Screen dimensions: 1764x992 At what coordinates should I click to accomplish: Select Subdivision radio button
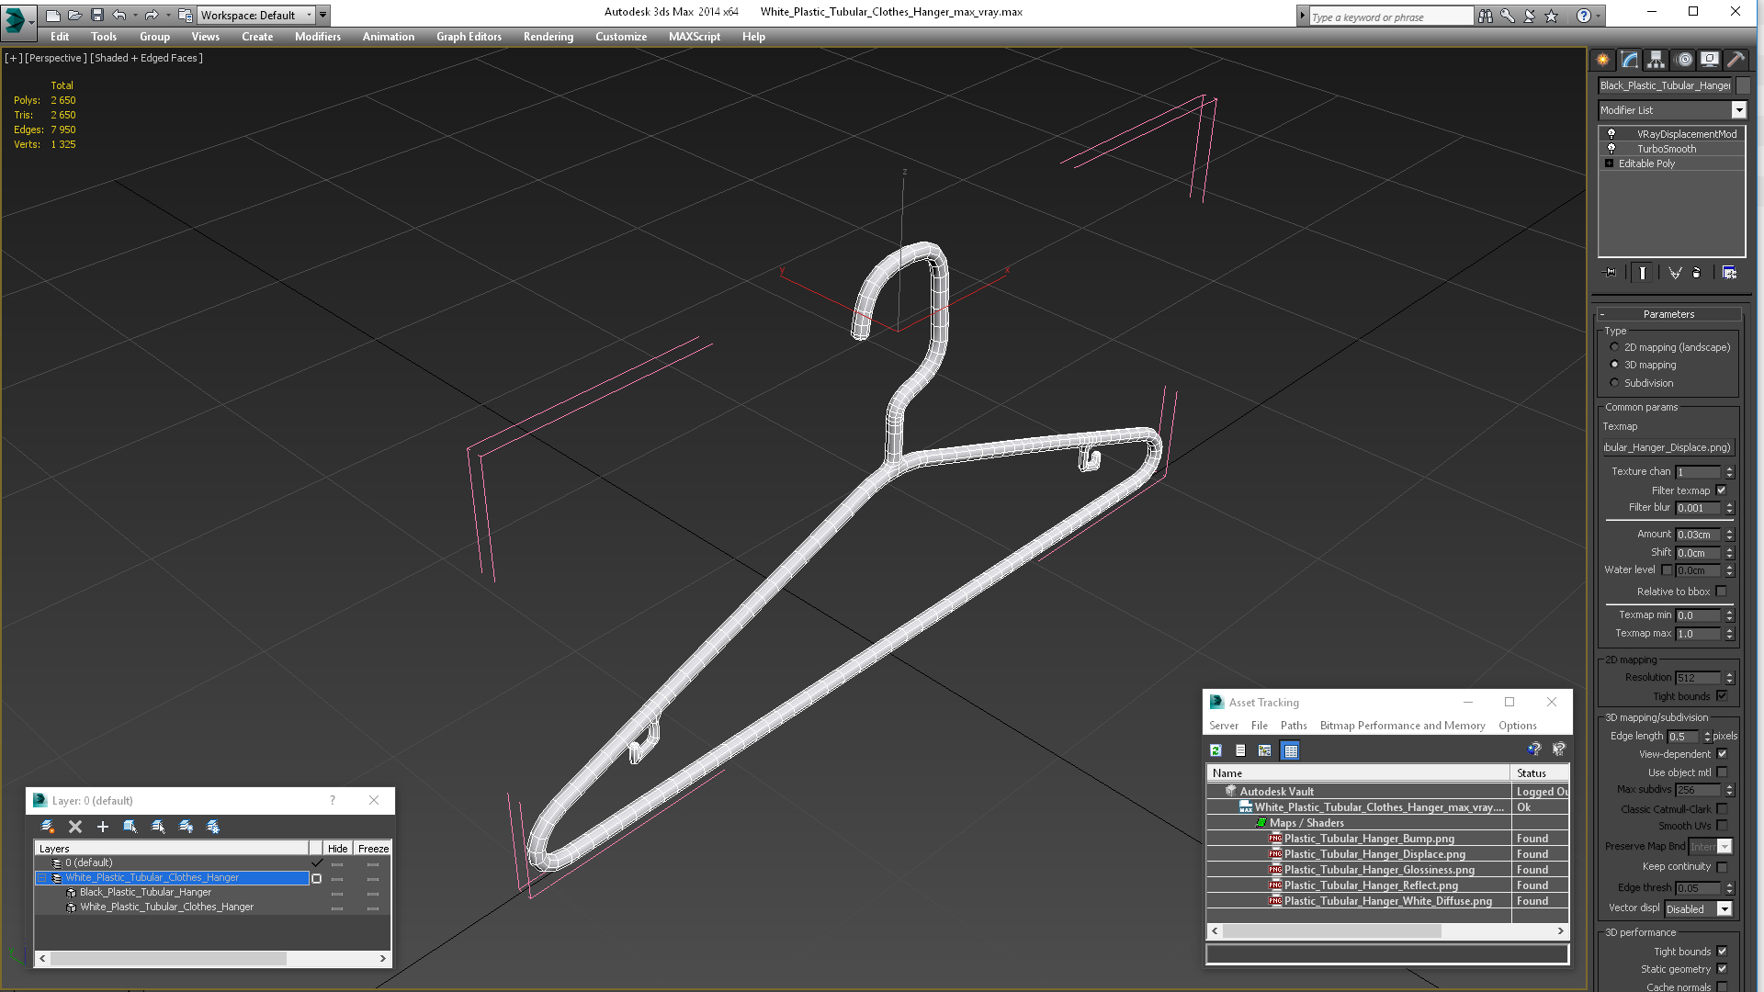(x=1614, y=383)
